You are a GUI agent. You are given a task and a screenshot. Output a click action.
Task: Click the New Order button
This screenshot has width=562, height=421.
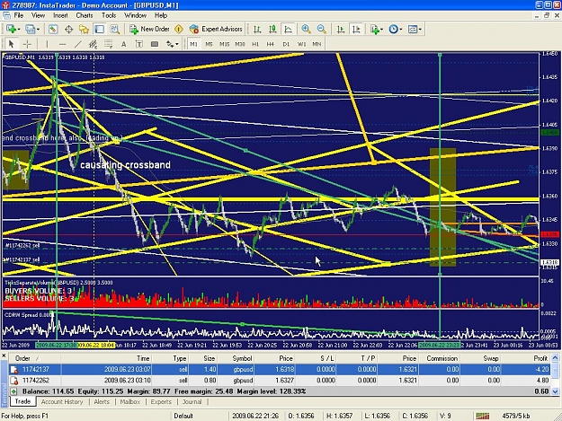click(149, 29)
